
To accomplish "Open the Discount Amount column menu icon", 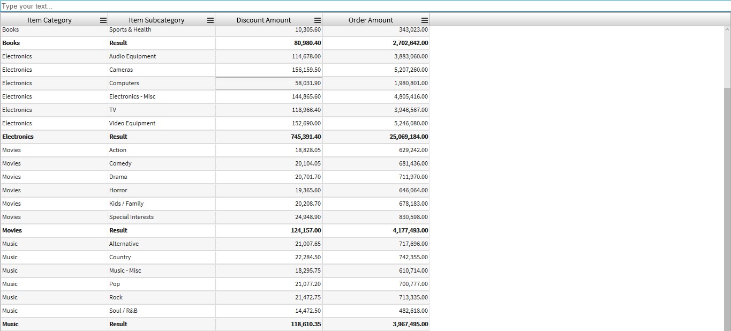I will [318, 20].
